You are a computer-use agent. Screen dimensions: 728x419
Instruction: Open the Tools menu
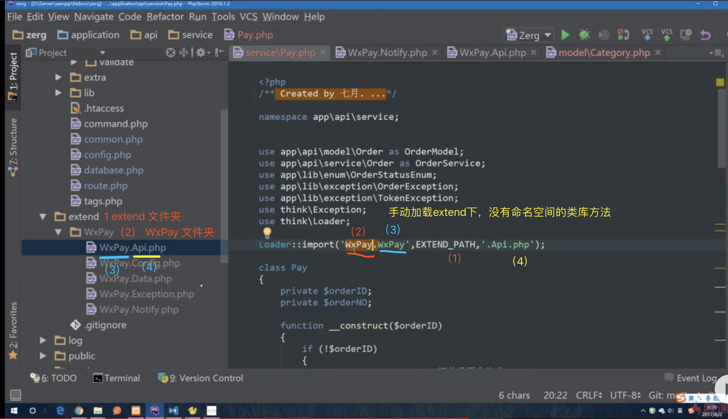pyautogui.click(x=223, y=17)
